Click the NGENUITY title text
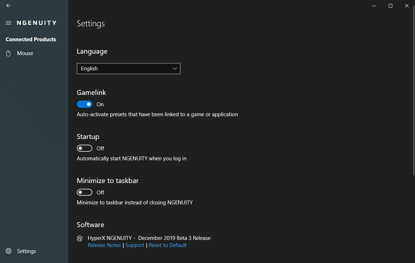 (37, 23)
